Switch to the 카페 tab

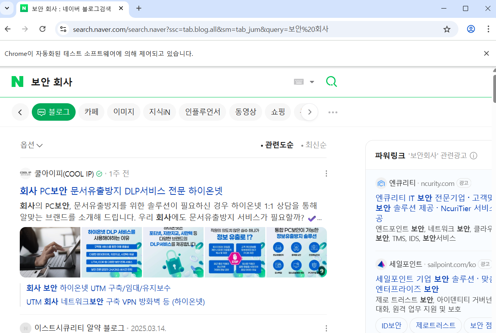[91, 112]
